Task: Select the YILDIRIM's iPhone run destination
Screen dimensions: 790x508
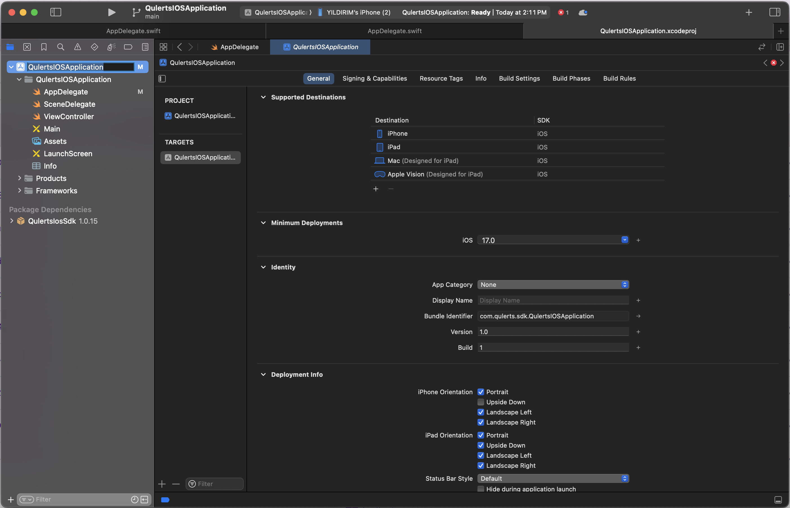Action: coord(354,13)
